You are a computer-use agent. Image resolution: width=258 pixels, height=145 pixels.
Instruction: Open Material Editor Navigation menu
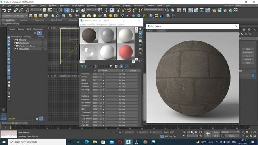(x=102, y=25)
